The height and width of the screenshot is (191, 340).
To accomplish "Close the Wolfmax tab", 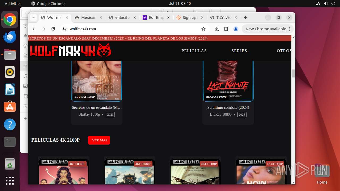I will pyautogui.click(x=67, y=18).
